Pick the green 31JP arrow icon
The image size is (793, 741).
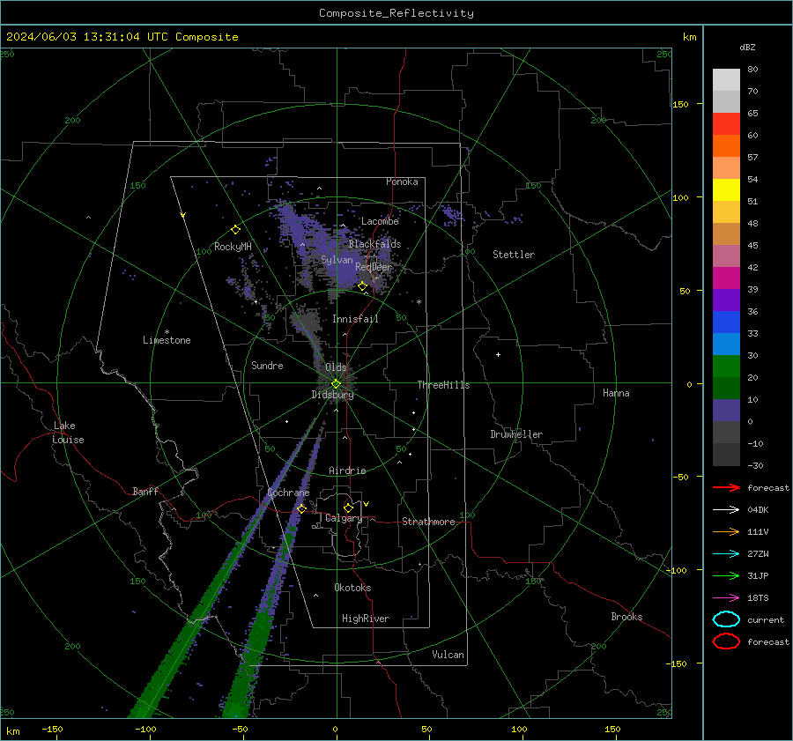point(726,575)
